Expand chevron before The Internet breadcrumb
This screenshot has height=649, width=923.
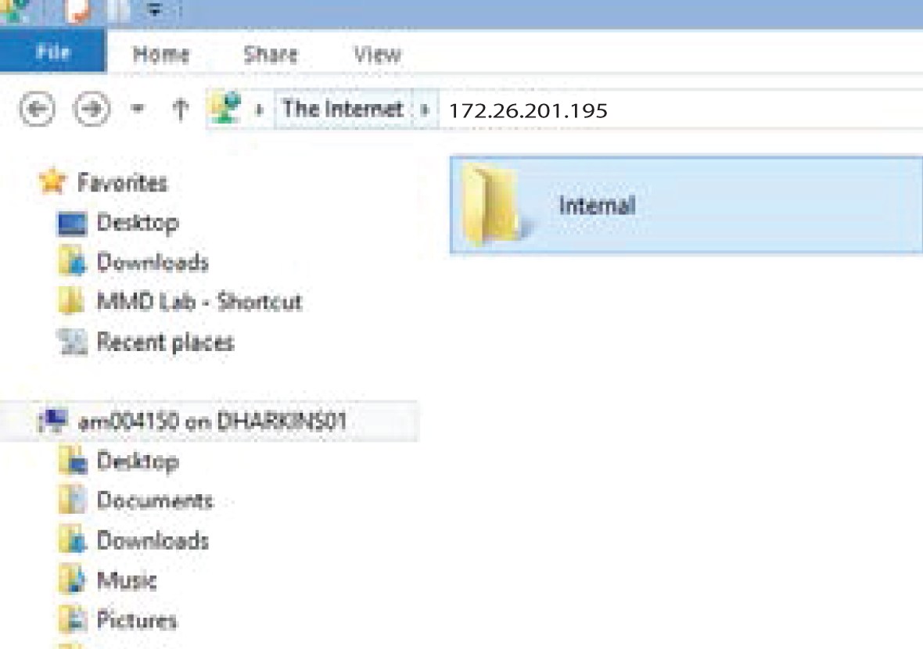(x=259, y=109)
